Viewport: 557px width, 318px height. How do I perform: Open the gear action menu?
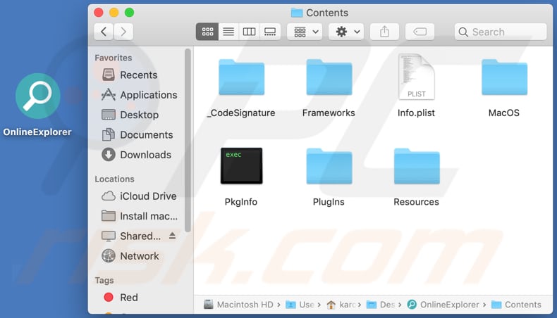(x=346, y=32)
